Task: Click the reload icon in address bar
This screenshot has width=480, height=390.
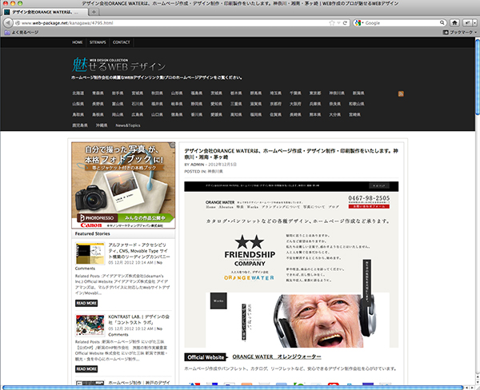Action: (x=345, y=23)
